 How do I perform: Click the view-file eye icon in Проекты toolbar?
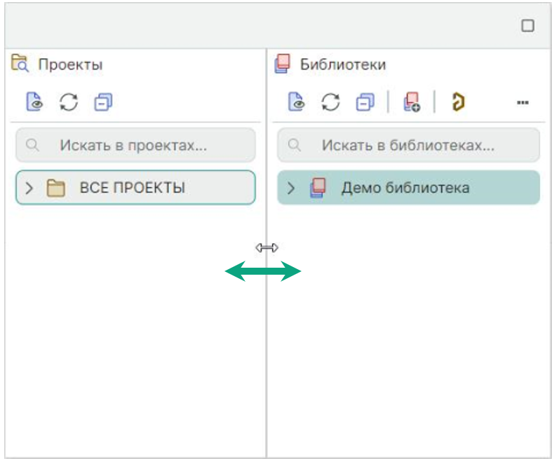[x=34, y=102]
